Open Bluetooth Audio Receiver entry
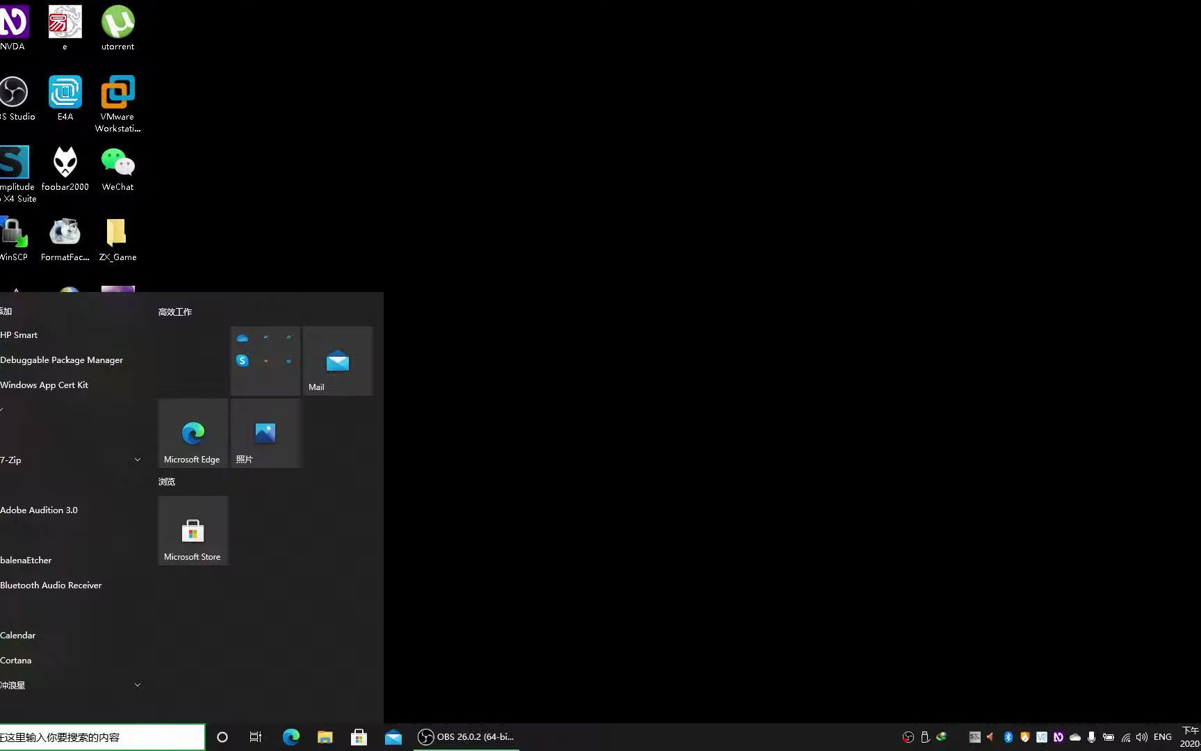Viewport: 1201px width, 751px height. pos(51,585)
